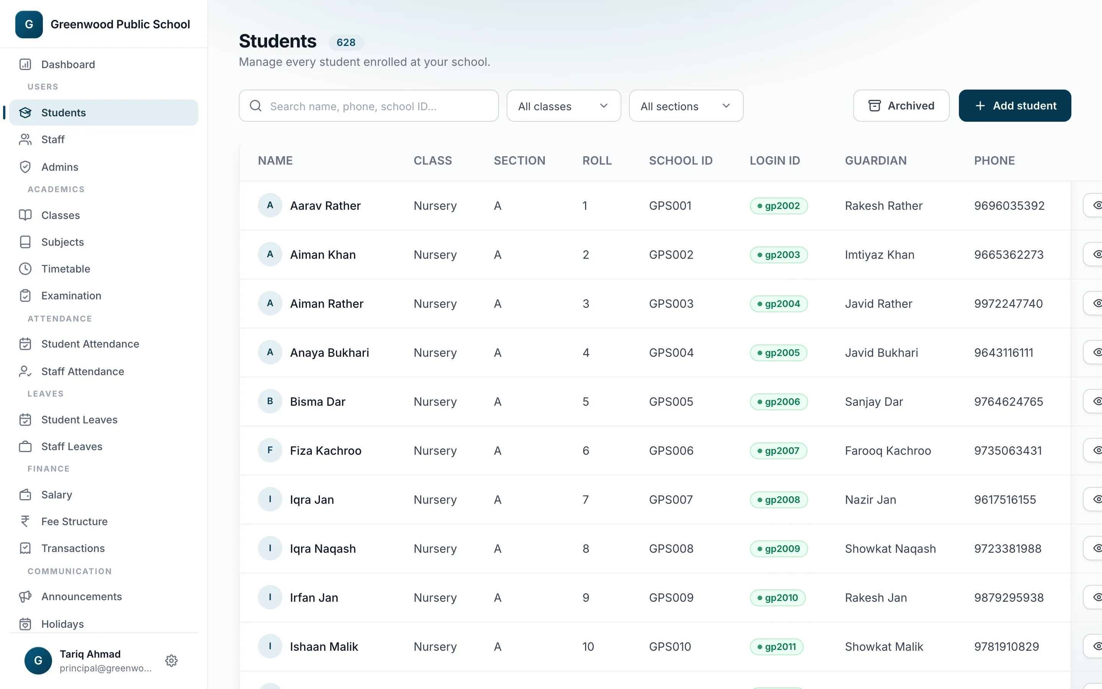Click the Greenwood Public School logo
This screenshot has height=689, width=1102.
point(29,24)
